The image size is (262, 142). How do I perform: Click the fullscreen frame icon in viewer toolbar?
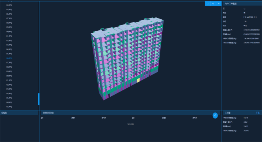click(208, 4)
